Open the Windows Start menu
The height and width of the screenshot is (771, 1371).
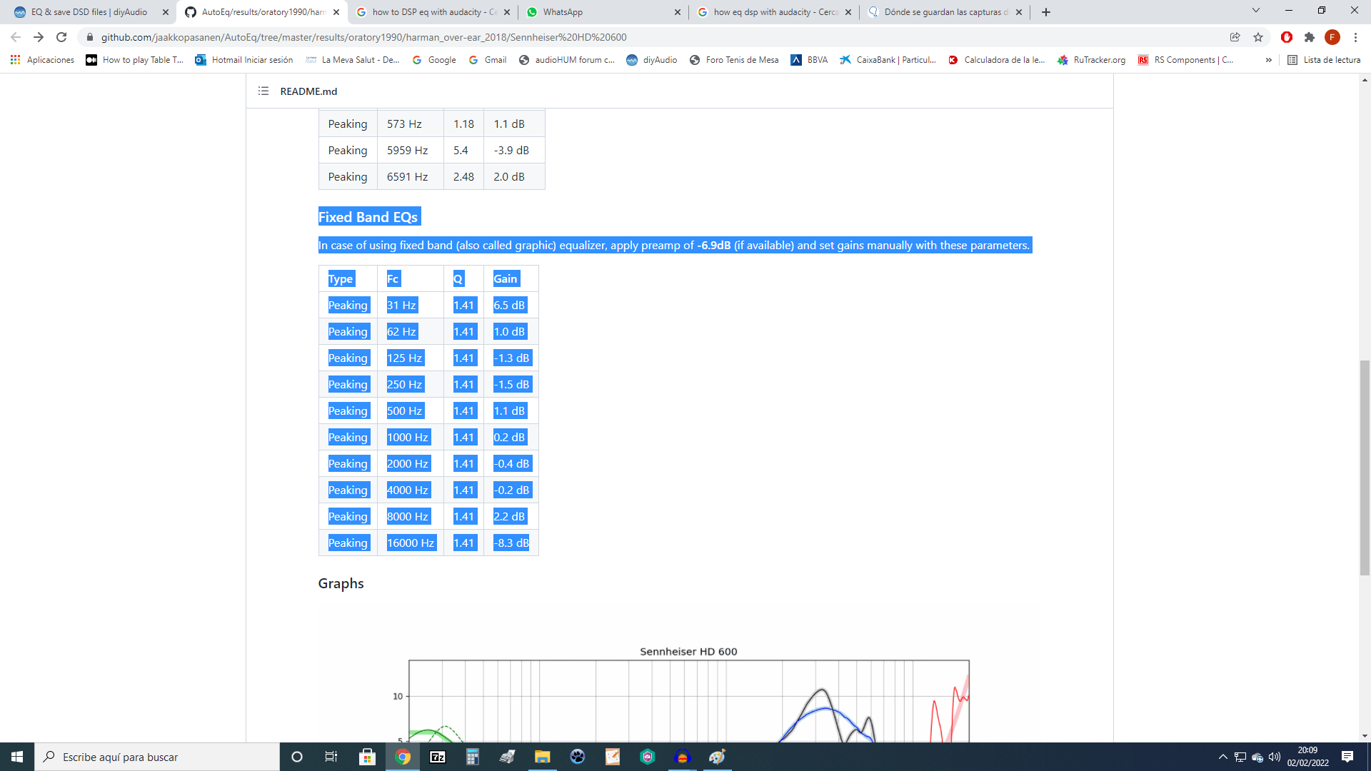coord(17,757)
